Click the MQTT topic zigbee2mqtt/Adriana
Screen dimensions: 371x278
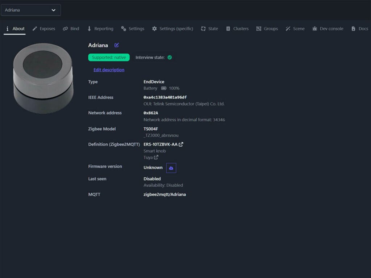click(165, 194)
